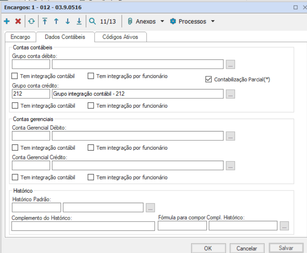This screenshot has width=307, height=253.
Task: Click Conta Gerencial Crédito description field
Action: (x=138, y=165)
